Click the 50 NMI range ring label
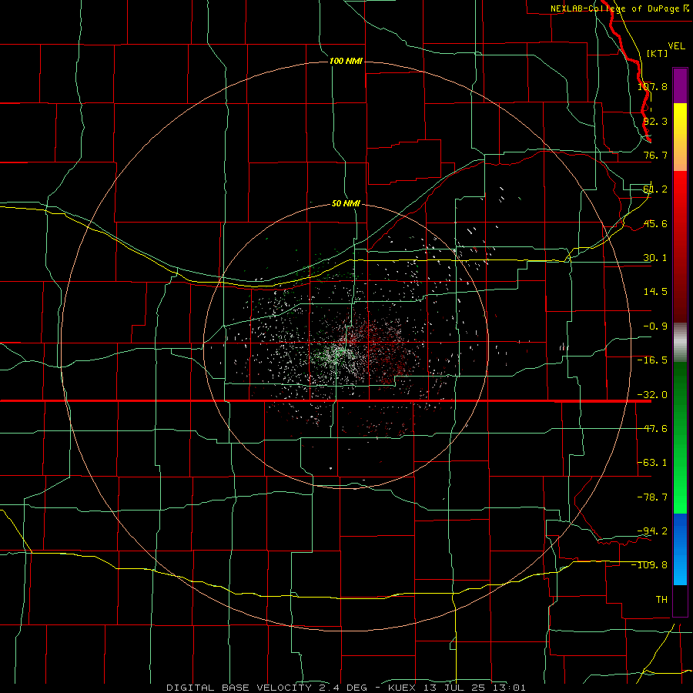Viewport: 693px width, 693px height. (346, 204)
